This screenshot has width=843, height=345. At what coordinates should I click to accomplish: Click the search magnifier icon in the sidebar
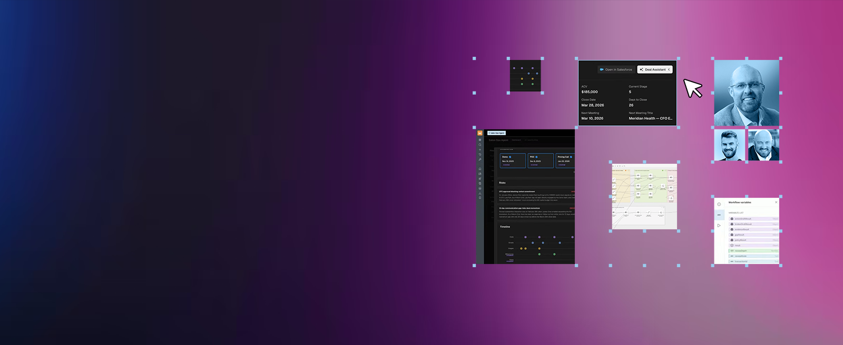(480, 145)
